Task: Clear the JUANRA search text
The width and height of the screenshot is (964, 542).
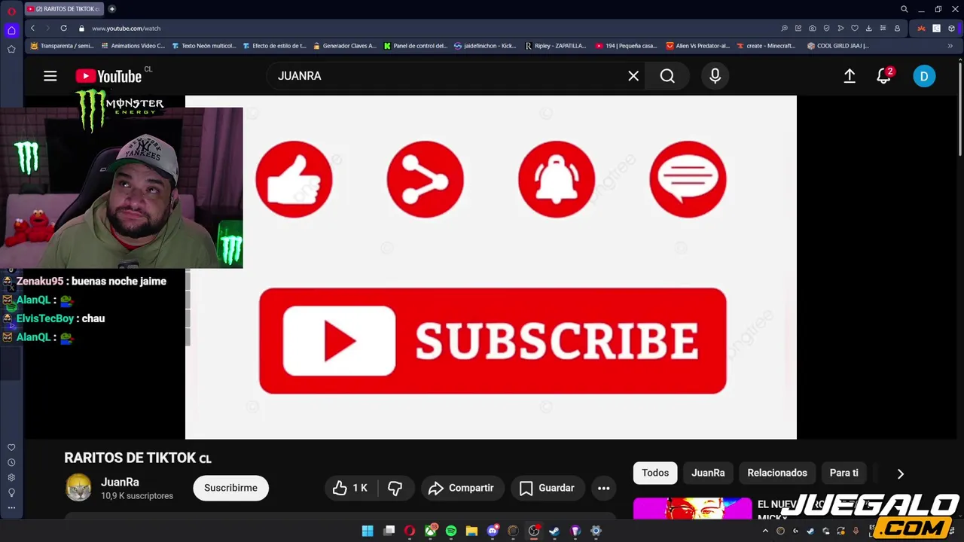Action: tap(633, 76)
